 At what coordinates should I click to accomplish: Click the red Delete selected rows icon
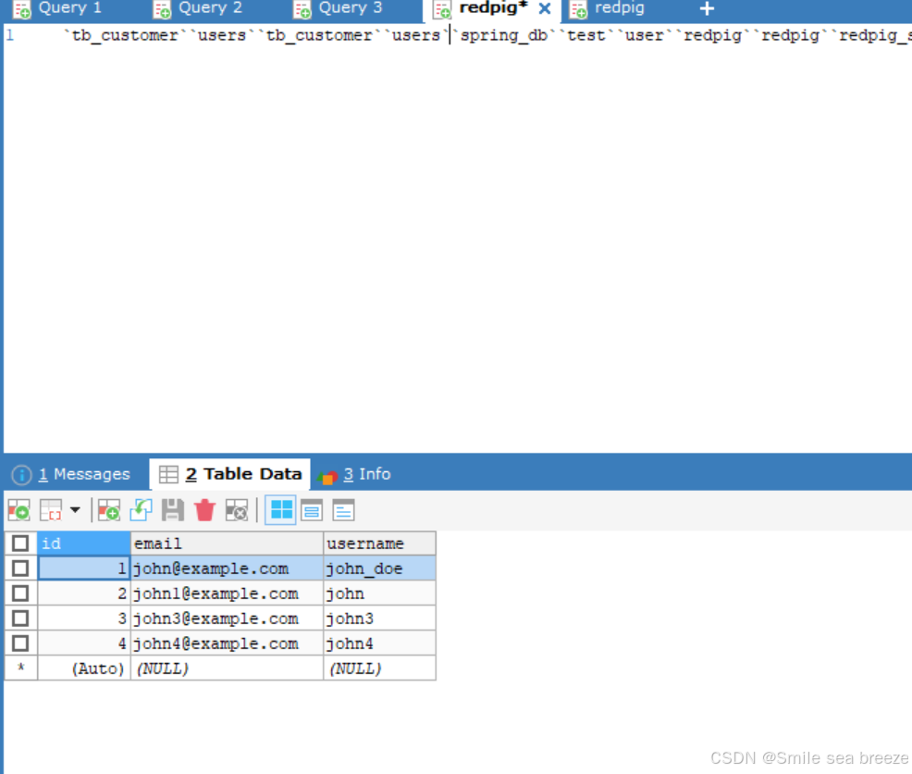click(204, 511)
